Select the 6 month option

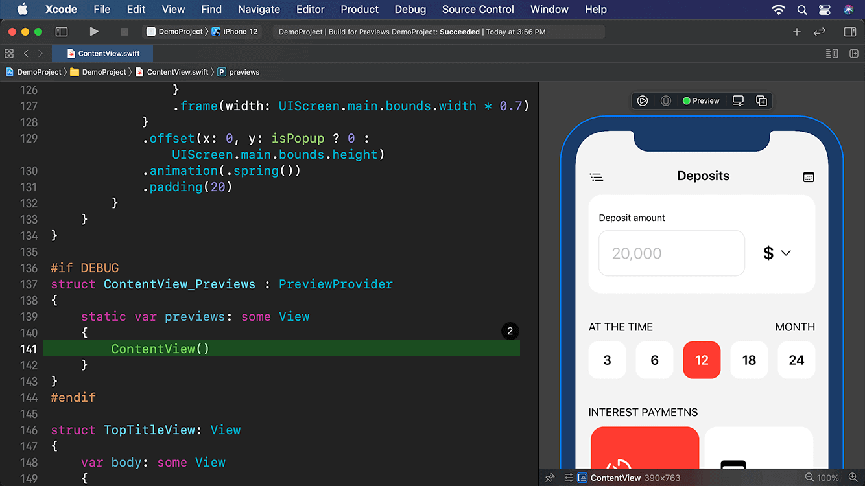654,360
